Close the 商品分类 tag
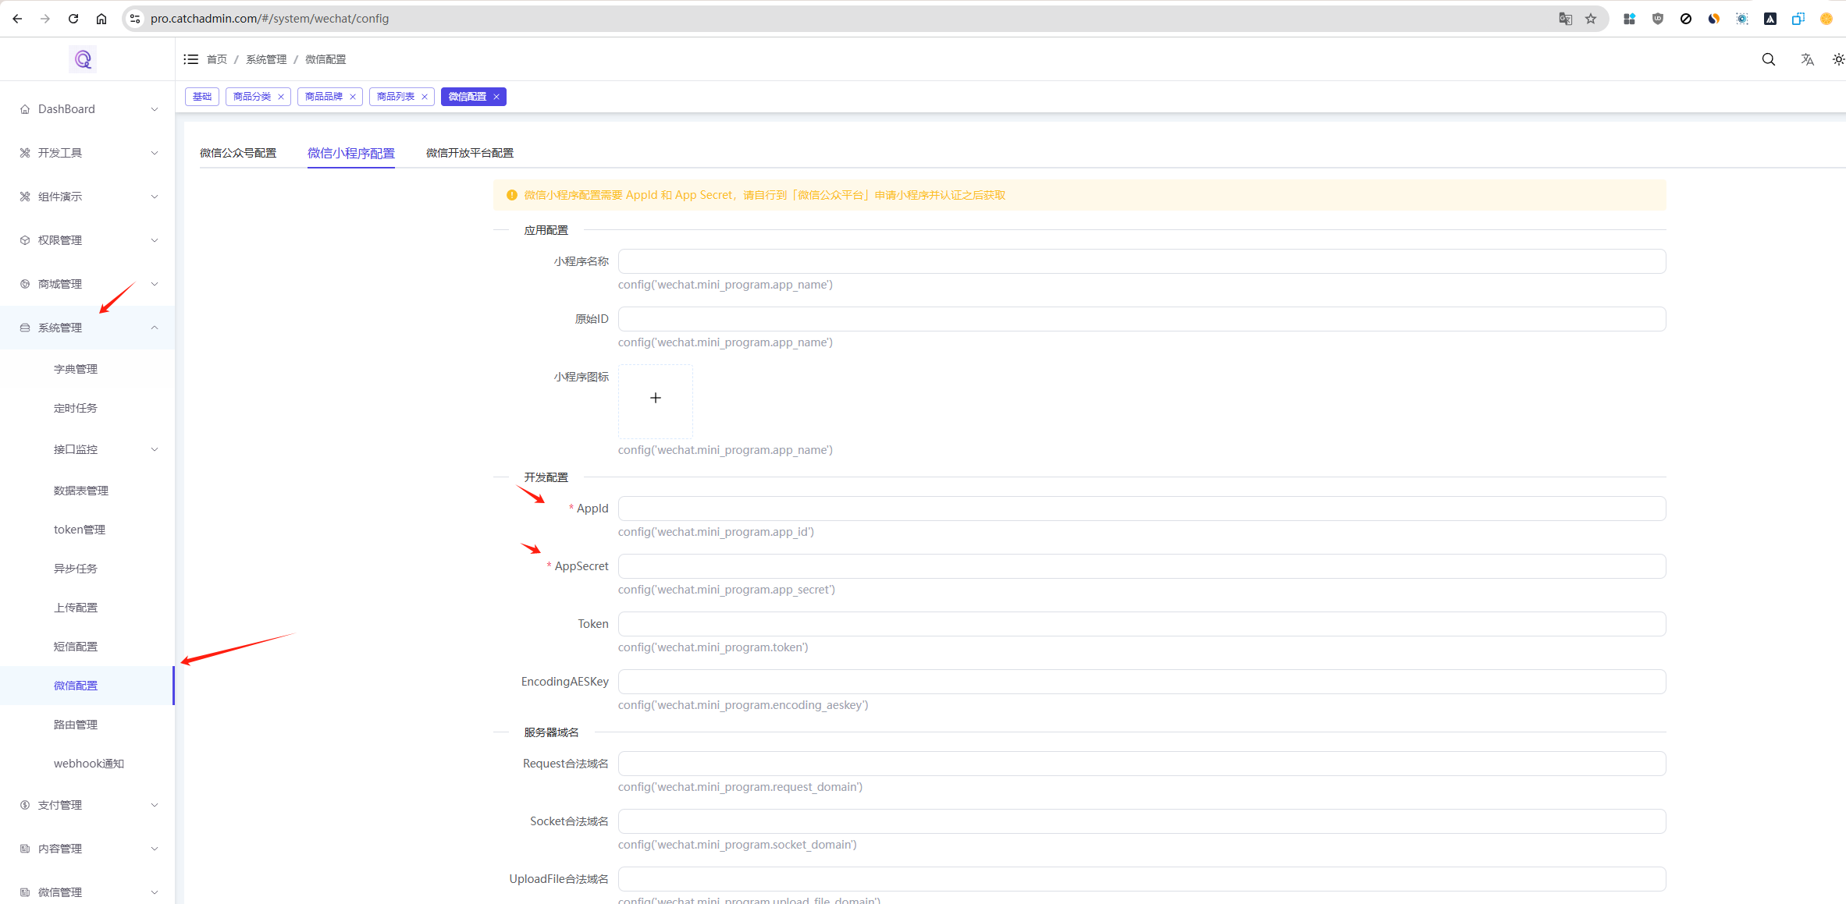This screenshot has height=904, width=1846. (x=281, y=97)
